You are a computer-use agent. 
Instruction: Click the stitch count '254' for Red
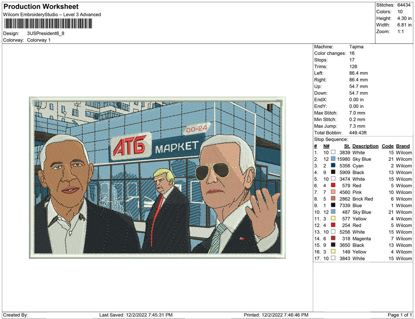coord(346,225)
